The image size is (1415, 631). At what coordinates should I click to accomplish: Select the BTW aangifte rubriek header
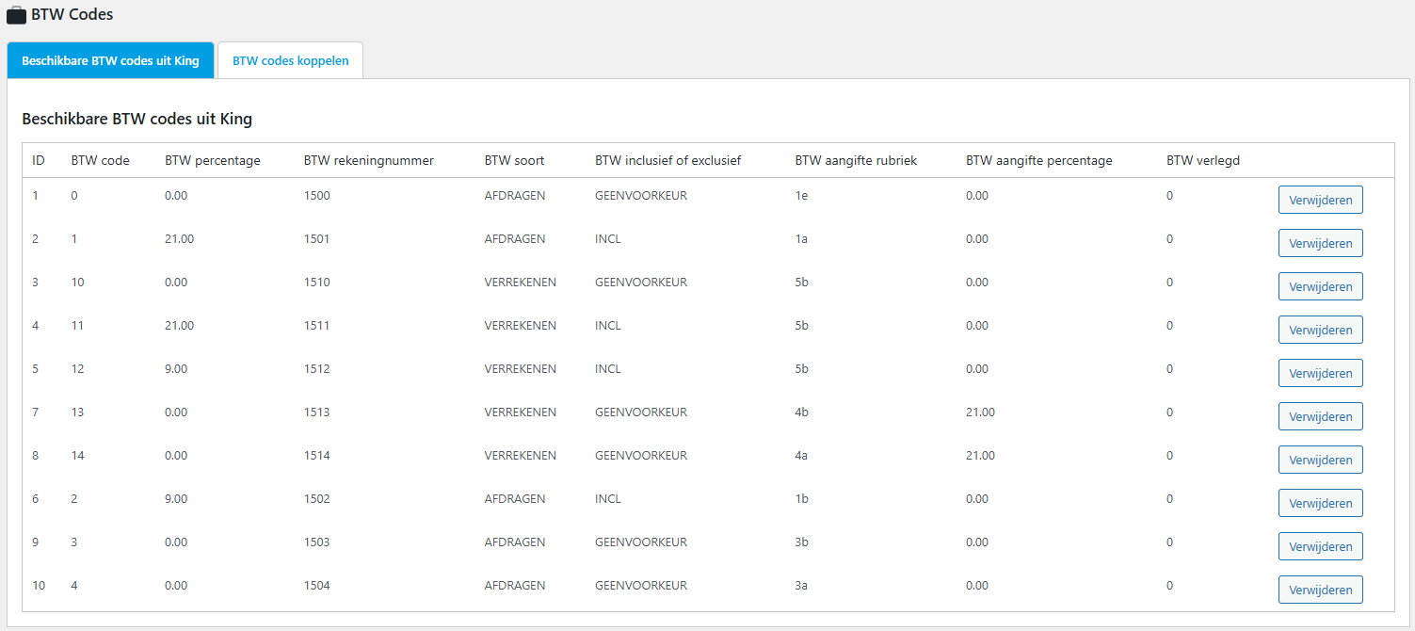856,160
